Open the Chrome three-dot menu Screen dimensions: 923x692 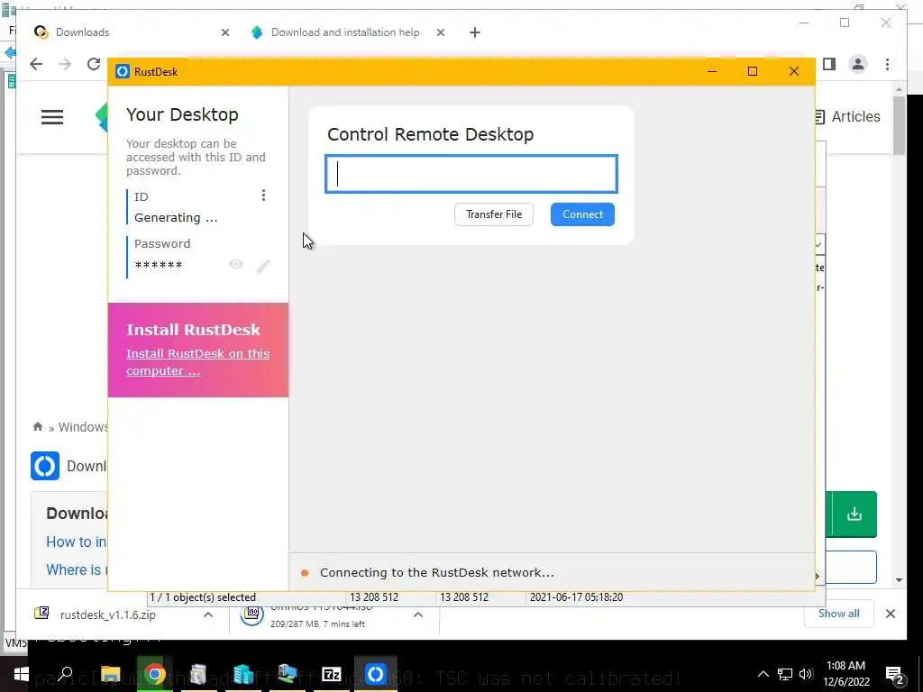887,64
